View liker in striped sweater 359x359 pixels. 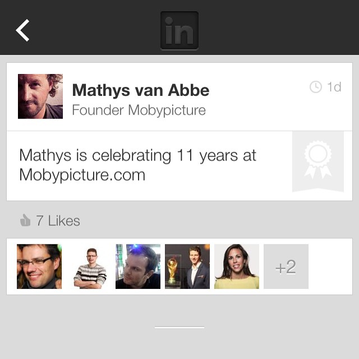click(89, 266)
